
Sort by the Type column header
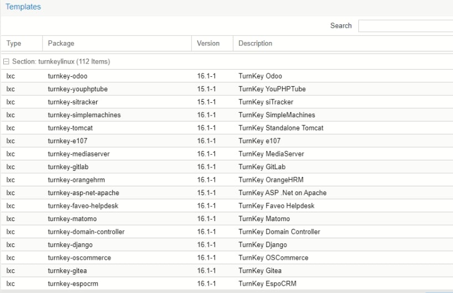pyautogui.click(x=14, y=44)
